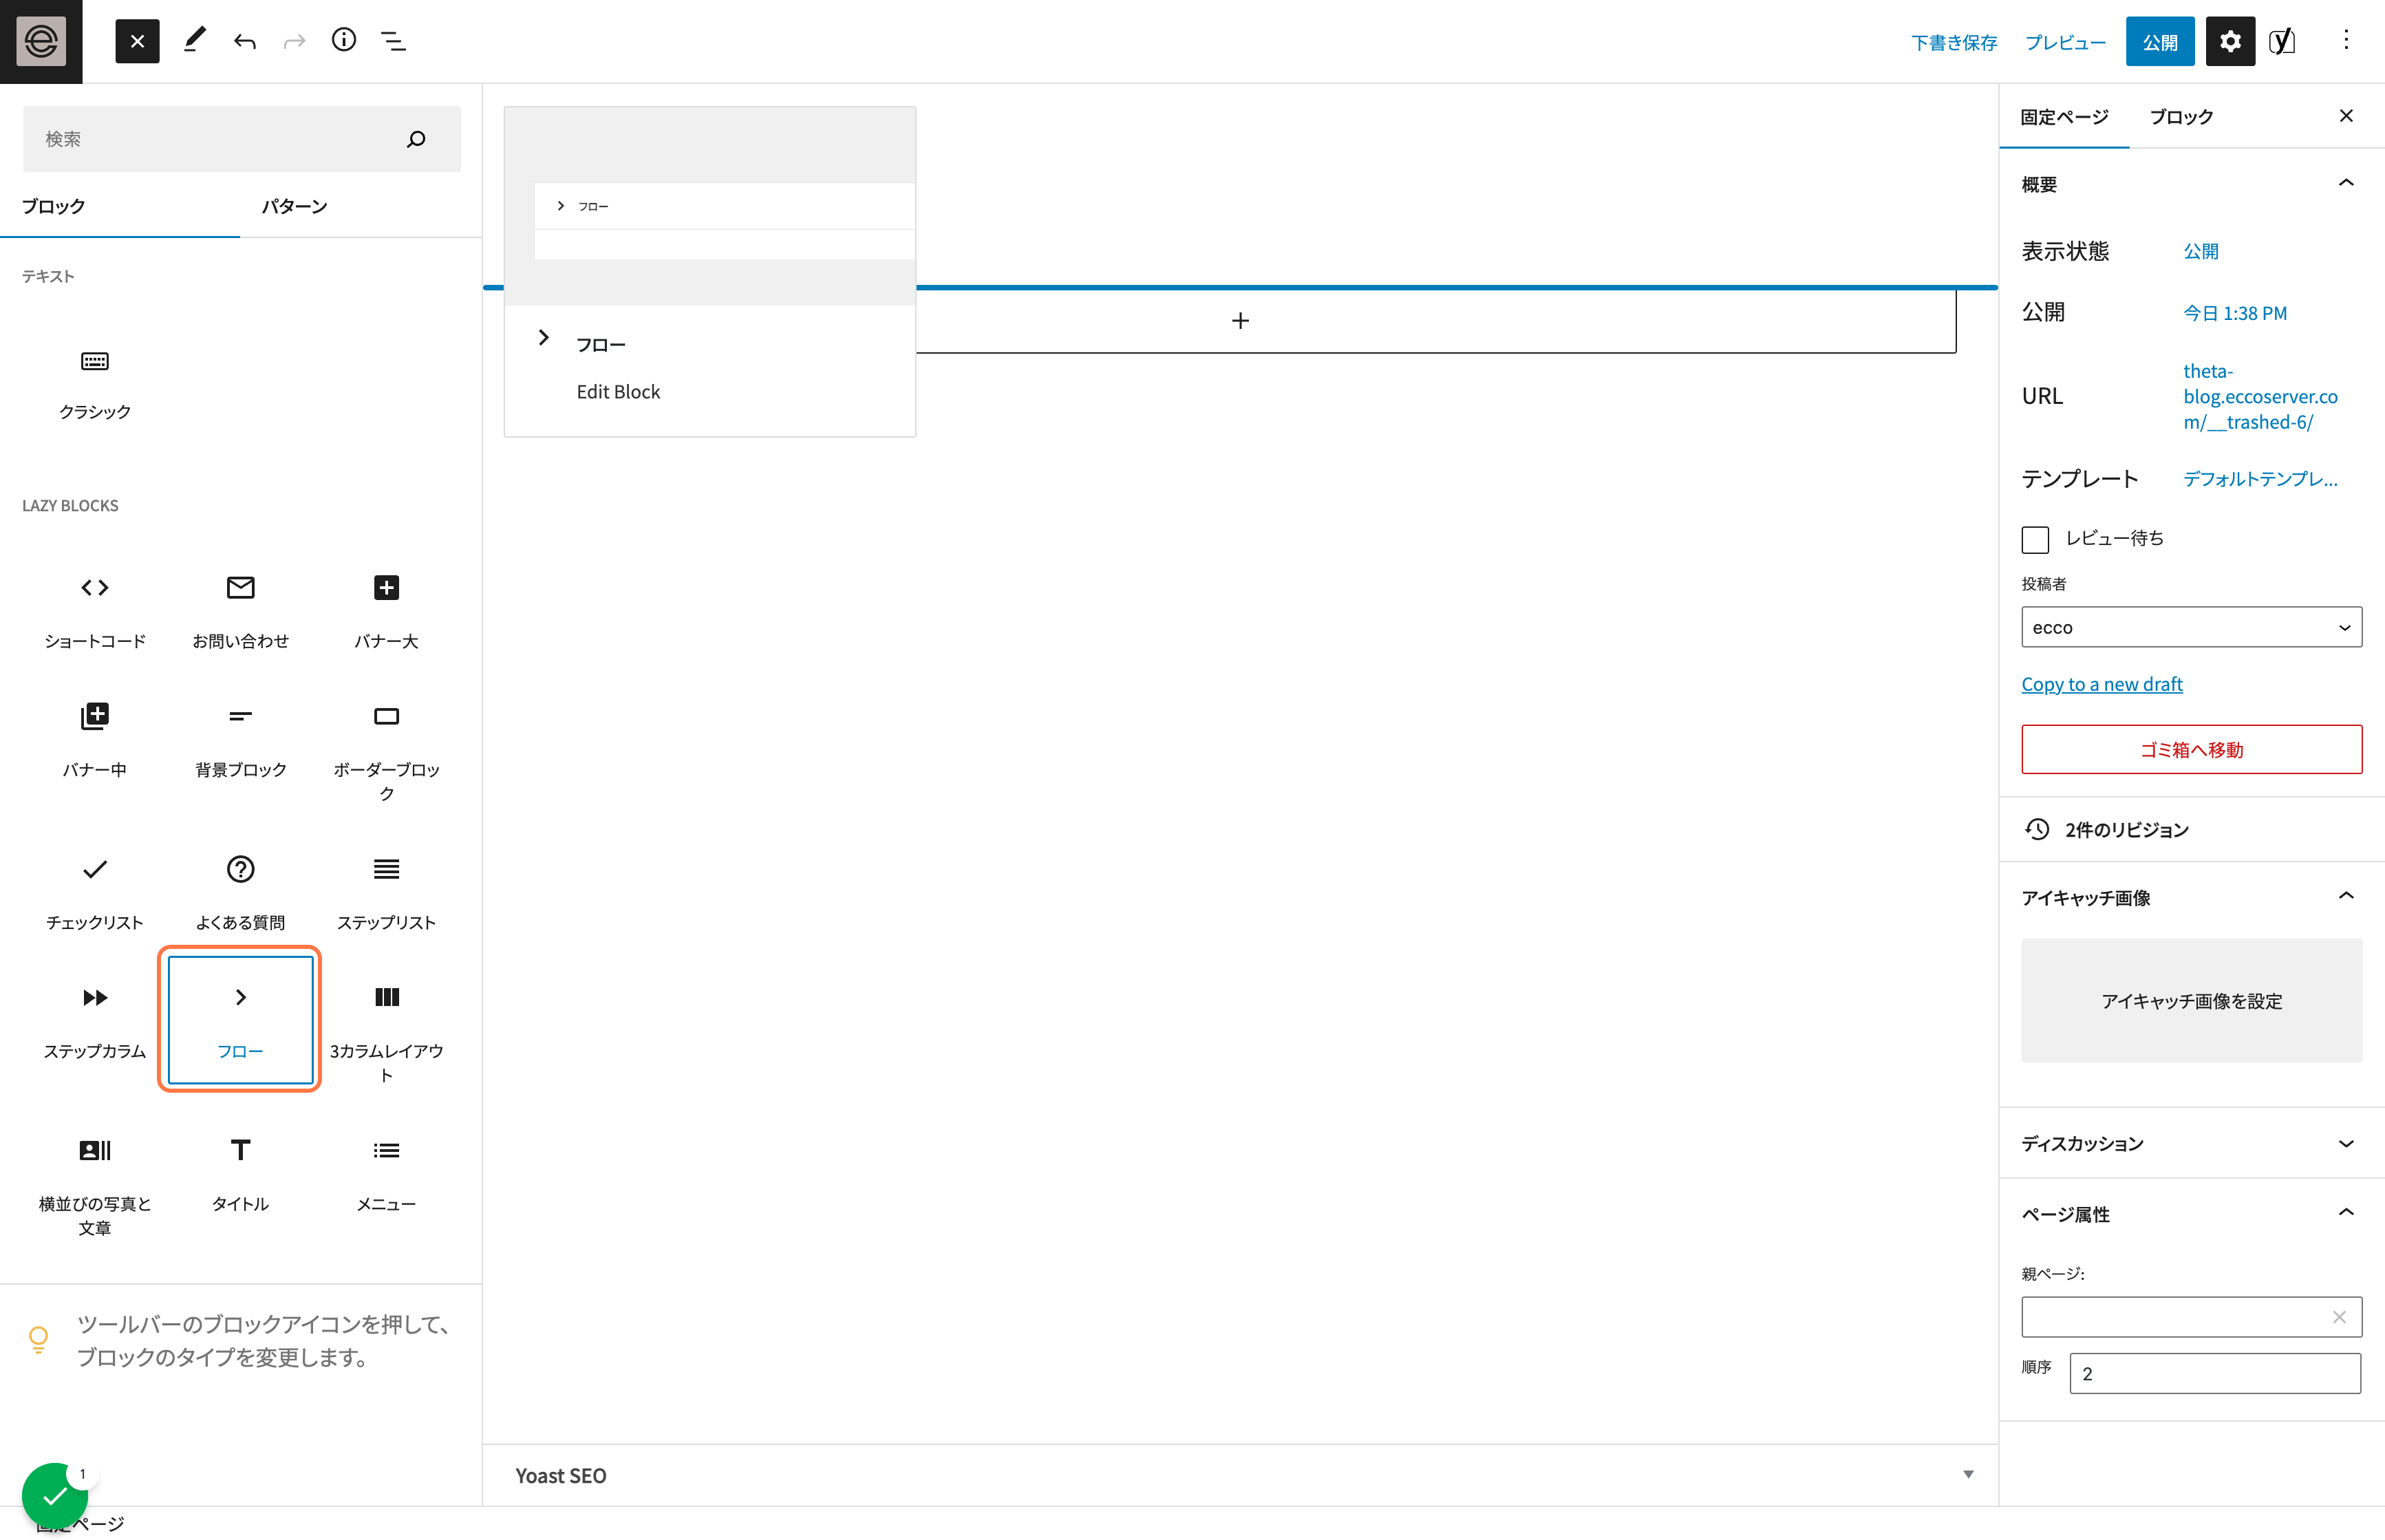2385x1540 pixels.
Task: Open the 投稿者 ecco author dropdown
Action: (x=2191, y=627)
